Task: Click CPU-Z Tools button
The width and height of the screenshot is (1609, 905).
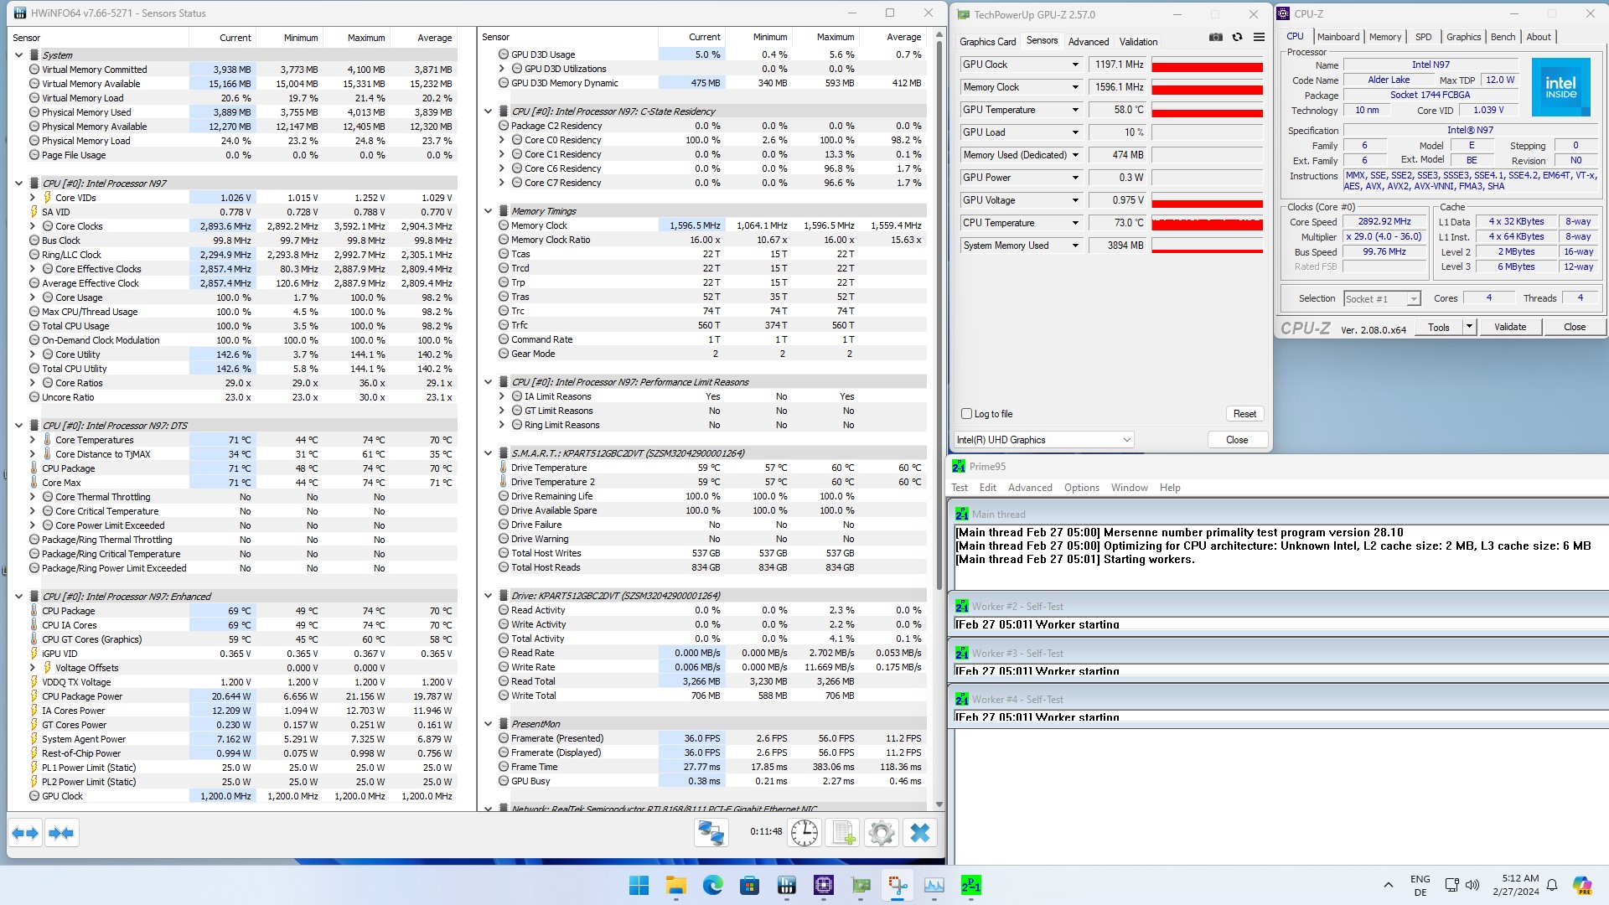Action: point(1439,327)
